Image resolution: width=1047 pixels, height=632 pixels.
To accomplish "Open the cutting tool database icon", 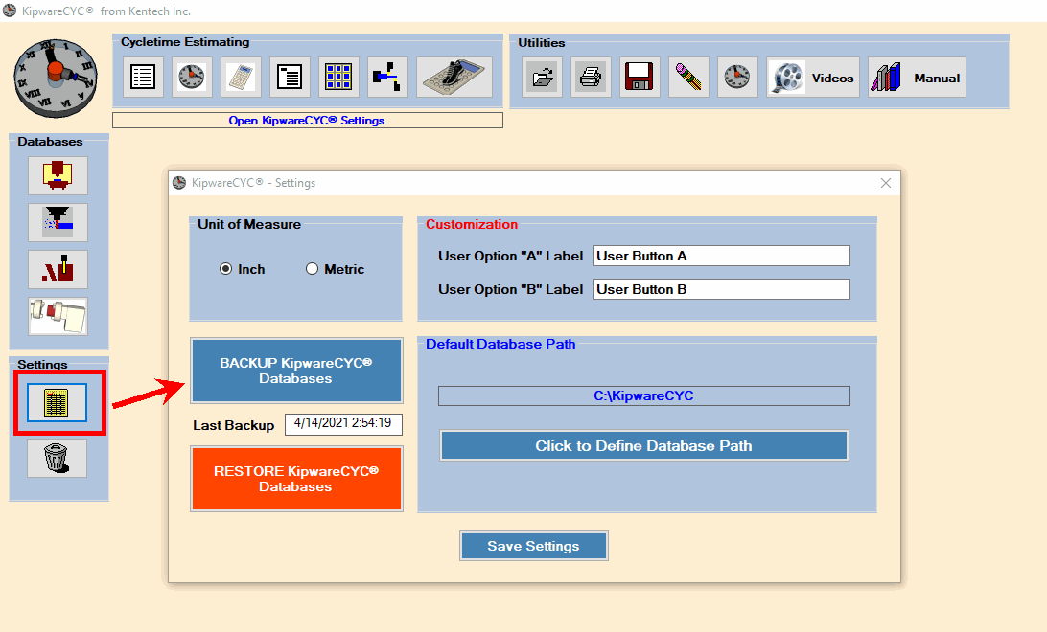I will (58, 223).
